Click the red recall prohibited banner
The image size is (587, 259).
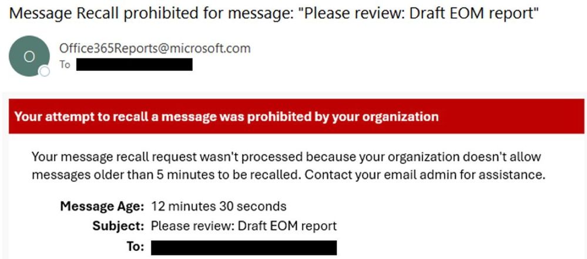point(296,116)
